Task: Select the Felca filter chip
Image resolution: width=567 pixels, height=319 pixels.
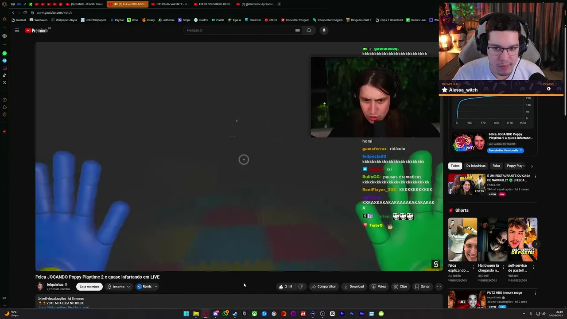Action: pyautogui.click(x=496, y=166)
